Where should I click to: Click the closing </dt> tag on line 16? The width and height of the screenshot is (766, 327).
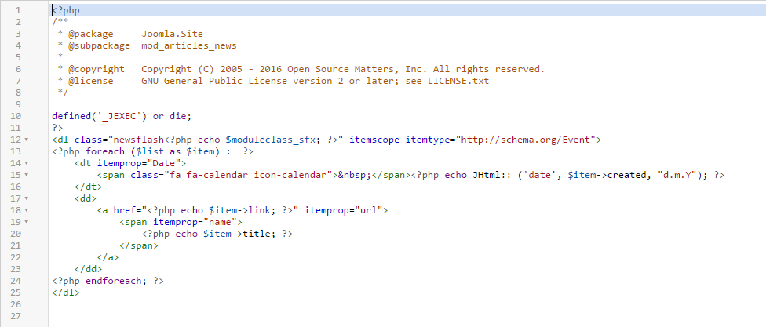89,187
